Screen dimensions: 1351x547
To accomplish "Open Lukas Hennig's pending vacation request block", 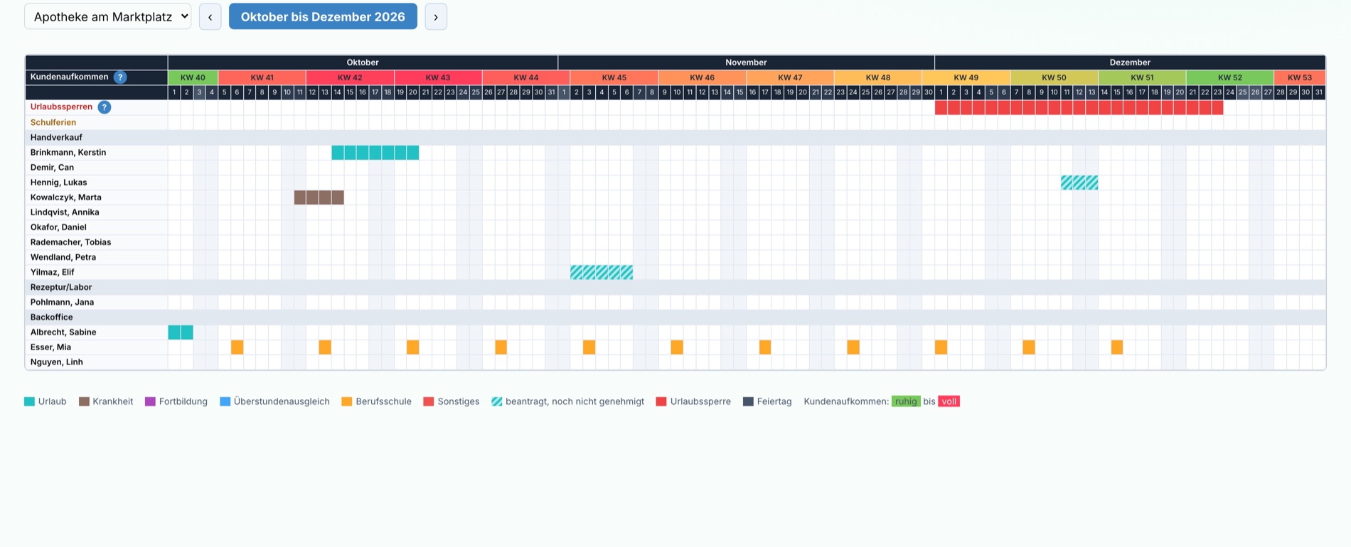I will point(1079,183).
